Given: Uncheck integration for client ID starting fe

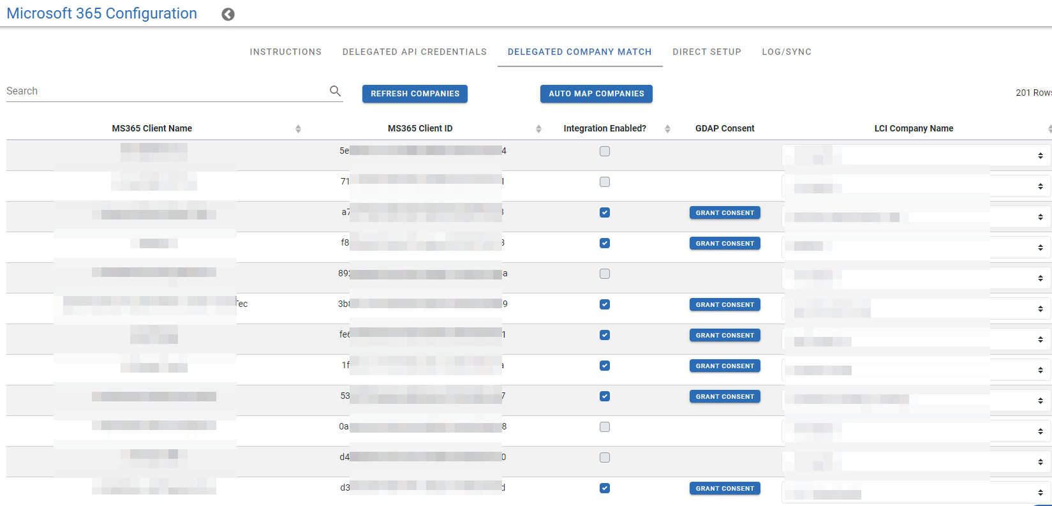Looking at the screenshot, I should (x=605, y=335).
